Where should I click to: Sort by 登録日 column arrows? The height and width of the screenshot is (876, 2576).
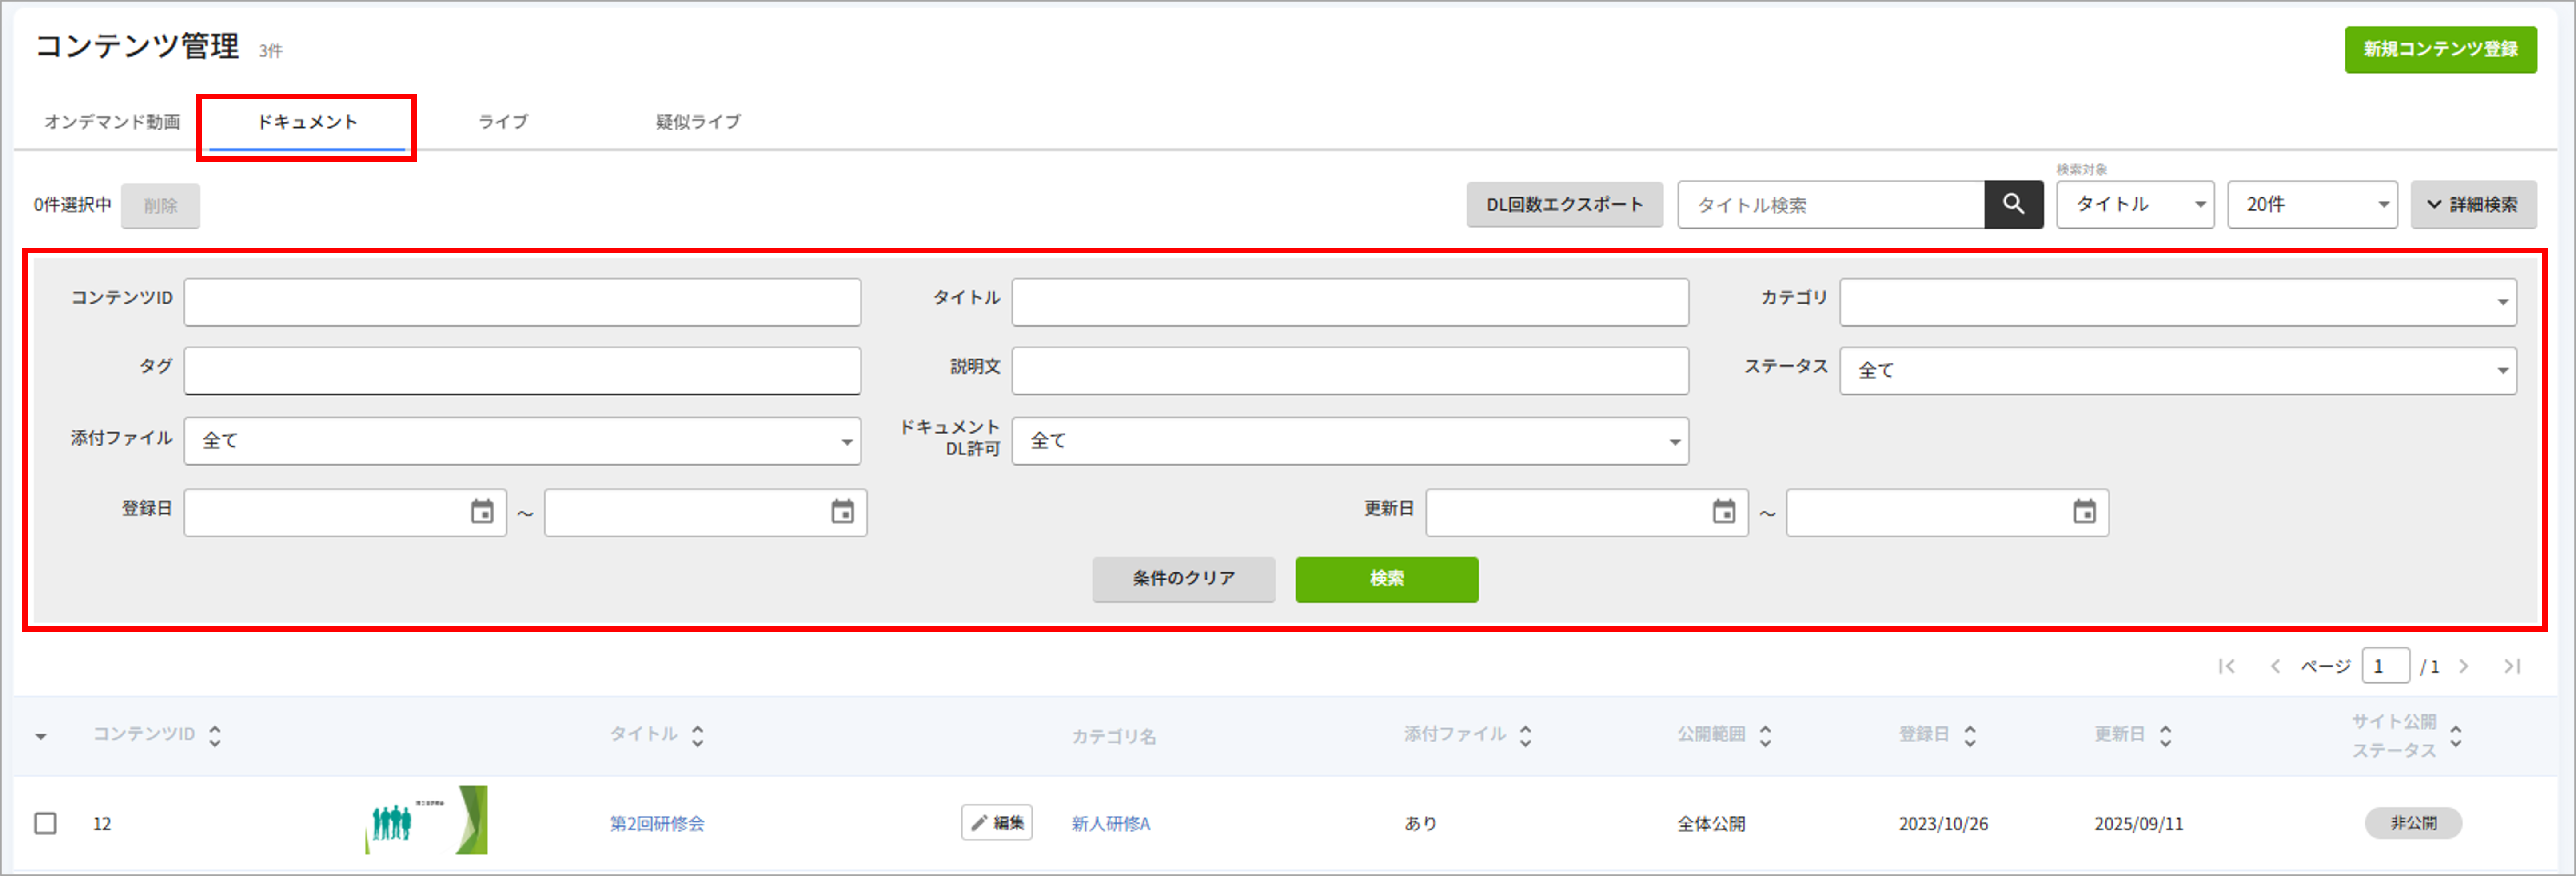tap(1970, 736)
